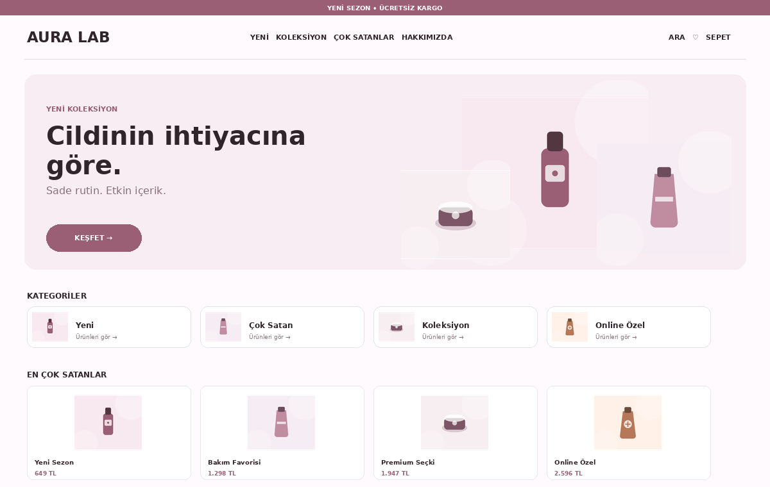Click the 1.298 TL price
Viewport: 770px width, 487px height.
tap(221, 474)
